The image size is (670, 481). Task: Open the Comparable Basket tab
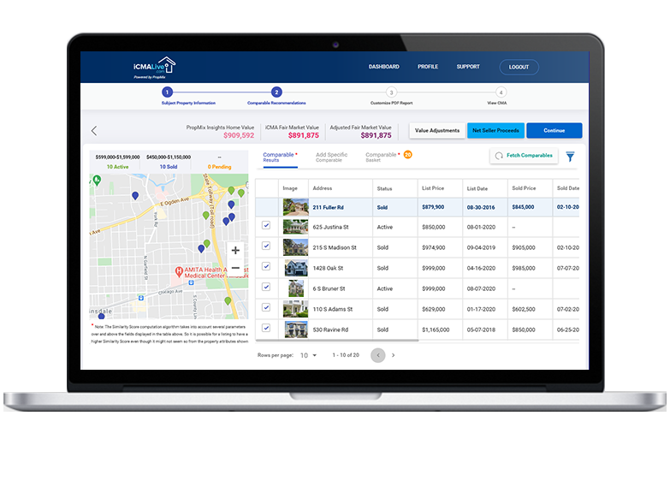click(x=384, y=157)
